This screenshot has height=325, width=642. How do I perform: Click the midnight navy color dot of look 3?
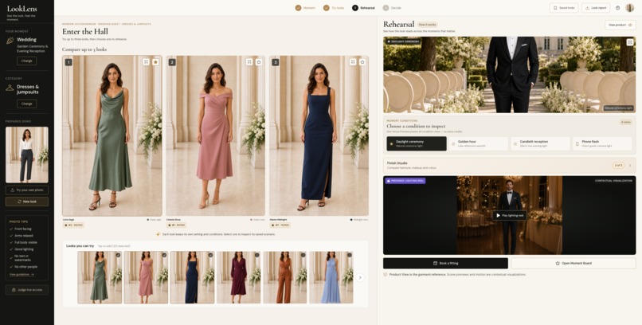click(351, 220)
